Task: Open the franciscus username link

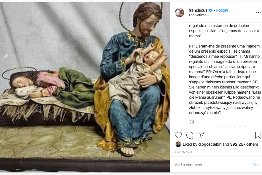Action: coord(198,10)
